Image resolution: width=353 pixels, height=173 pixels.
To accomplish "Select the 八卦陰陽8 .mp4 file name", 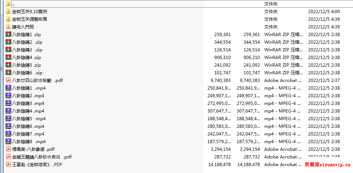I will pyautogui.click(x=29, y=142).
